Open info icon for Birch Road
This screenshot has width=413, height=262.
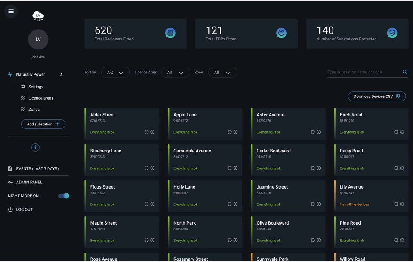(402, 132)
